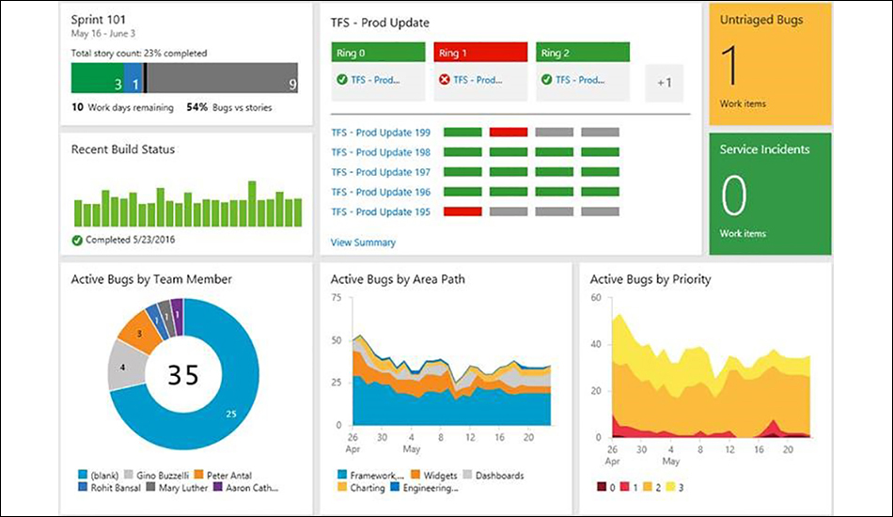Select the Ring 0 header
This screenshot has width=893, height=517.
click(378, 53)
